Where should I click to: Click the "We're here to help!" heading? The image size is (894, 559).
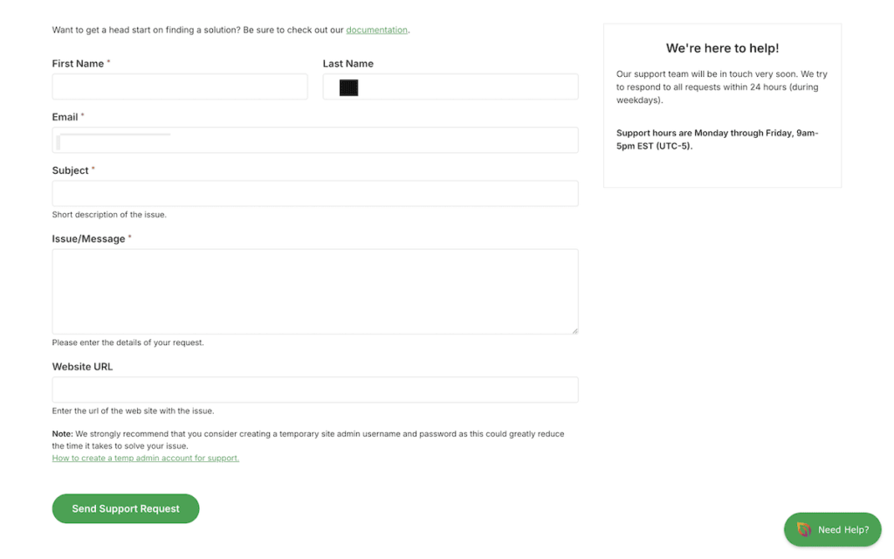click(722, 49)
